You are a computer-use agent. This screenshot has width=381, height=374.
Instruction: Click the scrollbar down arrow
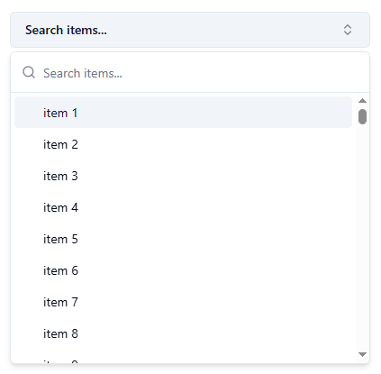pyautogui.click(x=362, y=354)
